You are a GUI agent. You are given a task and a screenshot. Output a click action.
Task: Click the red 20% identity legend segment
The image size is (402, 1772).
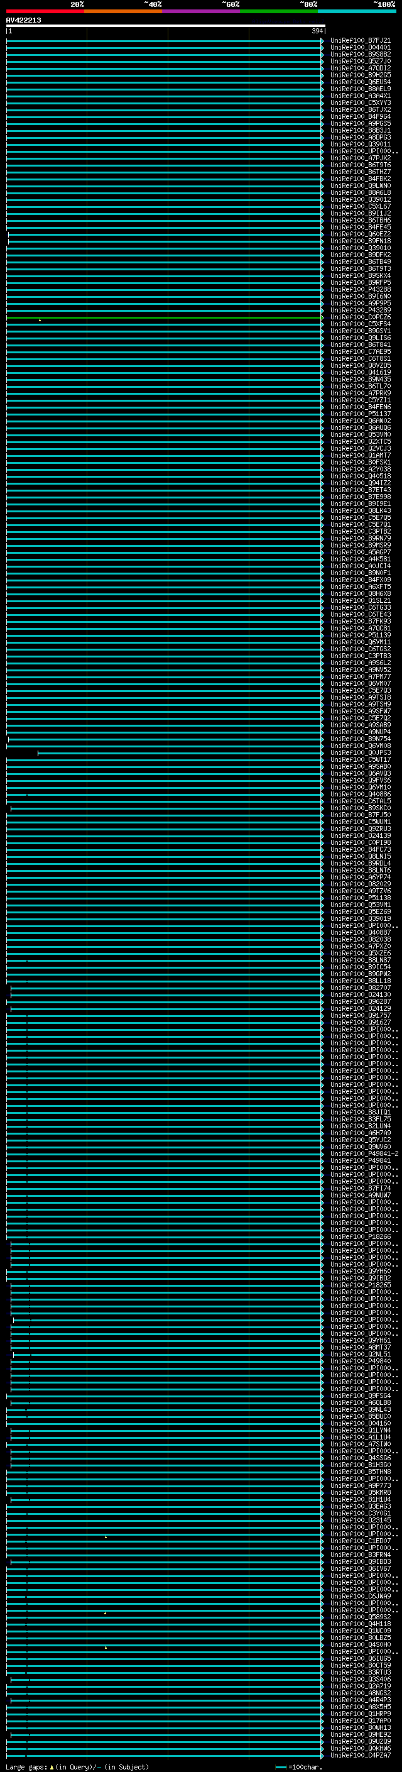point(45,11)
